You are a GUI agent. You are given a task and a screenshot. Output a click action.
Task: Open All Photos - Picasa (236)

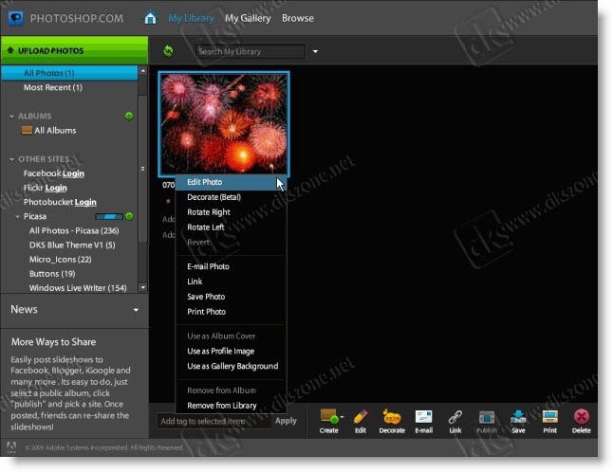[74, 230]
